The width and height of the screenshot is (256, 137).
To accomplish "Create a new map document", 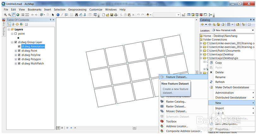I will coord(104,15).
